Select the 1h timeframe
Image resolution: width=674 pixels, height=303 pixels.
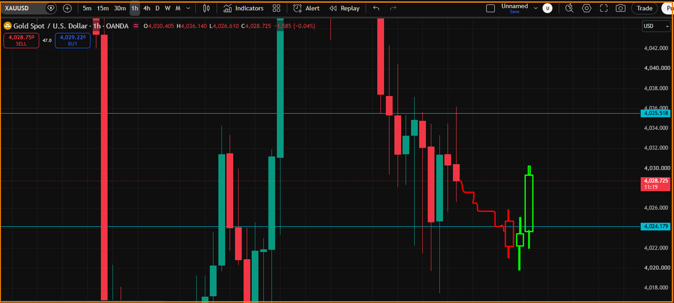[x=135, y=8]
